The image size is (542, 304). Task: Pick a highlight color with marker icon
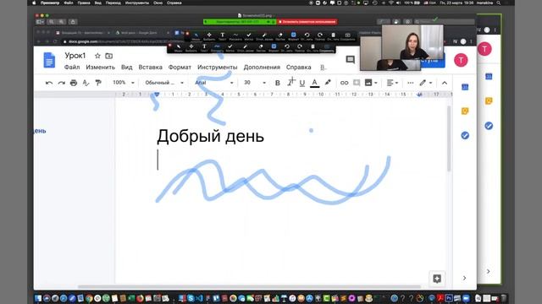328,83
